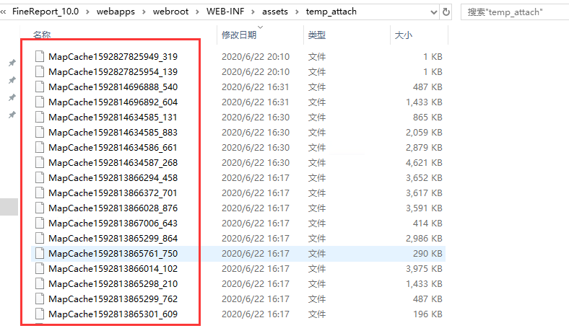
Task: Select the file icon of MapCache1592813866014_102
Action: [x=40, y=268]
